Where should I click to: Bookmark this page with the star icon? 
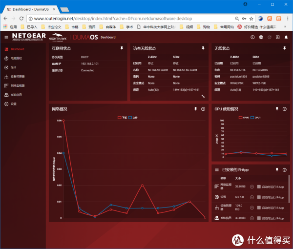tap(251, 19)
